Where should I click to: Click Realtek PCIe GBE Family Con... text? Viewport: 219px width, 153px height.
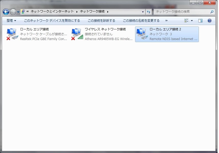(44, 39)
